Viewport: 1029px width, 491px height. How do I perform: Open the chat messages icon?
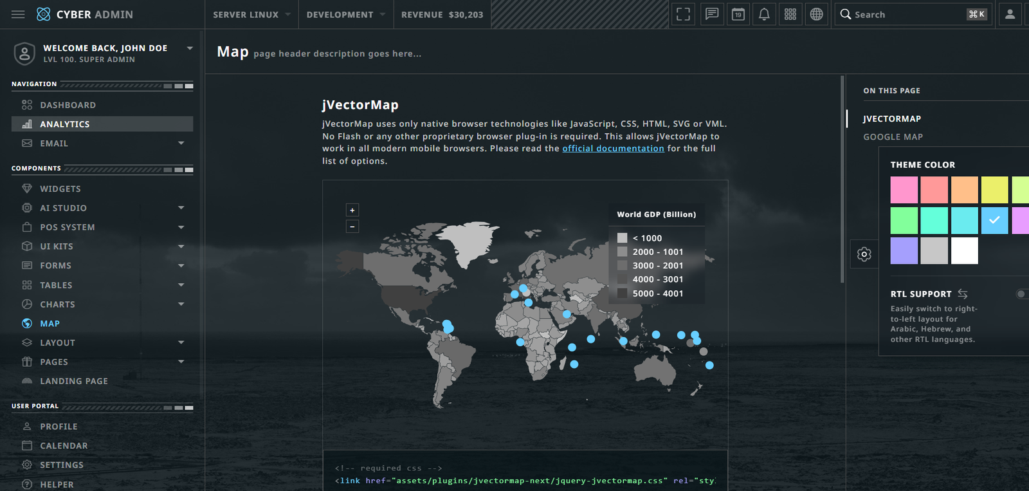[711, 14]
